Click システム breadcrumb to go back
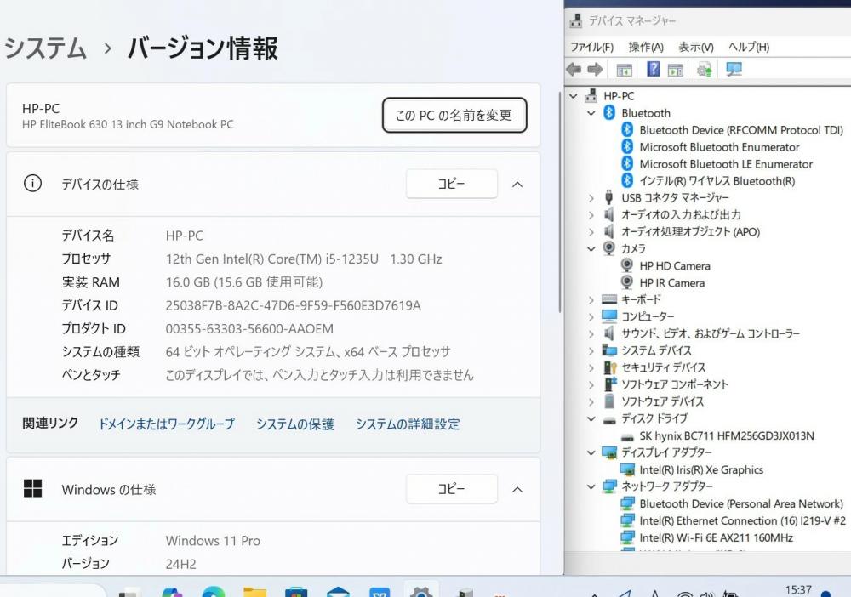Viewport: 851px width, 597px height. [45, 48]
